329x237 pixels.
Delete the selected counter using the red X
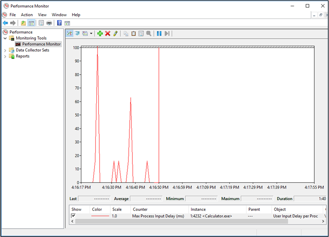(x=107, y=33)
